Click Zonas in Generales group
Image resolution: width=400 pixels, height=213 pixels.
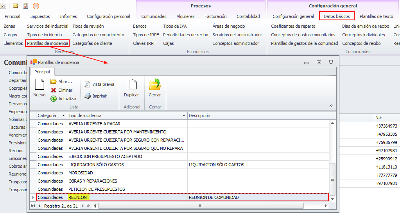9,26
